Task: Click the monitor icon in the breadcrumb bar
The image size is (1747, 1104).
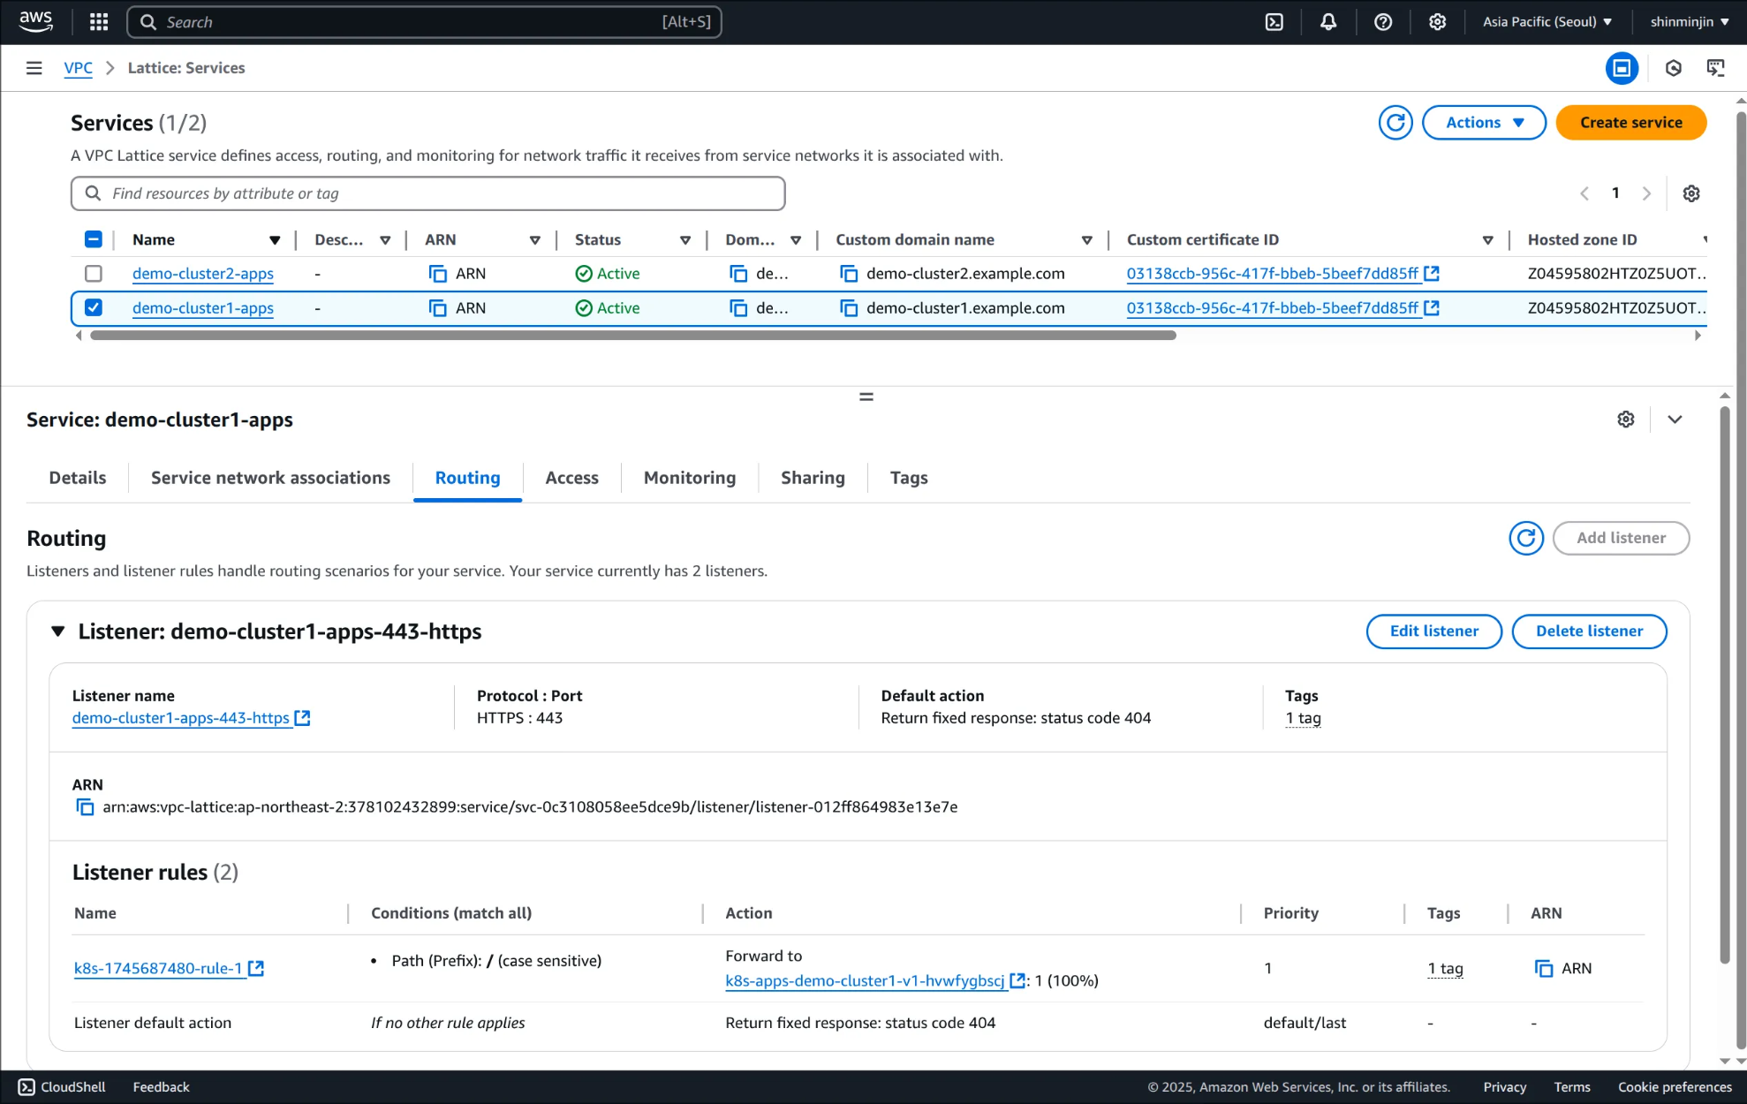Action: pos(1716,68)
